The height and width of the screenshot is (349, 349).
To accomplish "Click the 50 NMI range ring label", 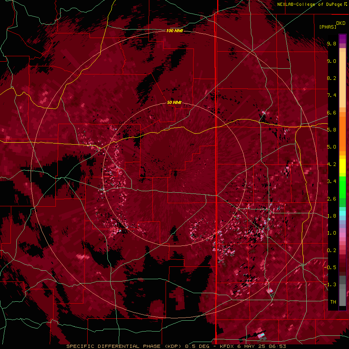I will (174, 102).
